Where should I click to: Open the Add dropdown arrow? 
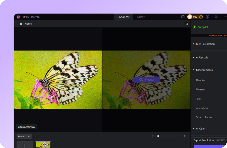[x=29, y=136]
